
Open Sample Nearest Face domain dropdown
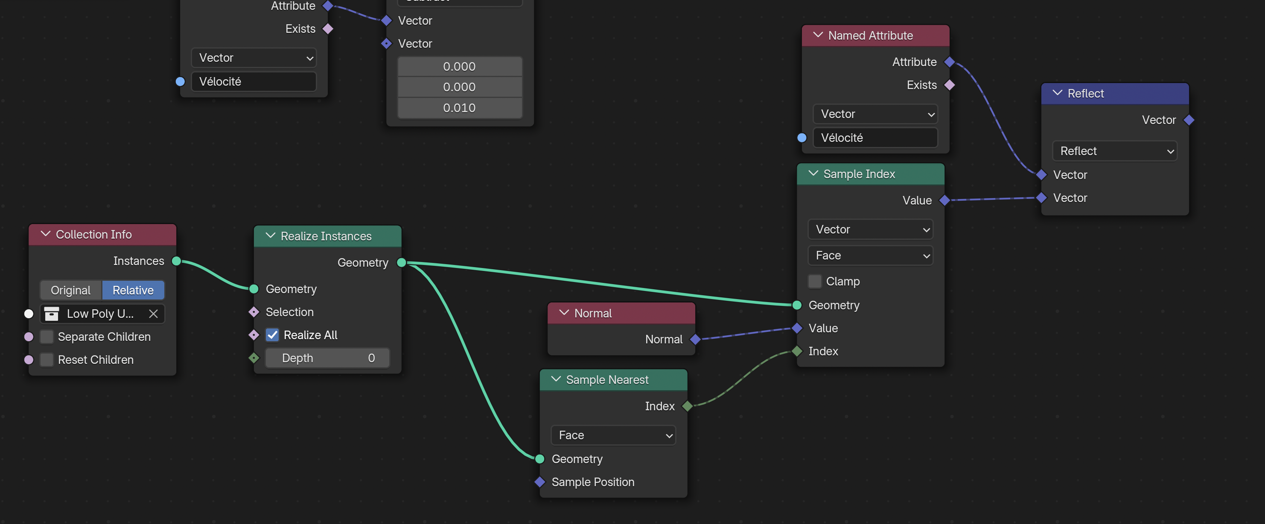coord(613,435)
